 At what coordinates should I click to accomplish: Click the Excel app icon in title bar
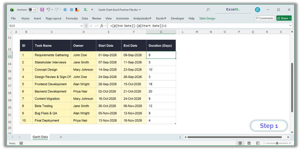[x=12, y=10]
